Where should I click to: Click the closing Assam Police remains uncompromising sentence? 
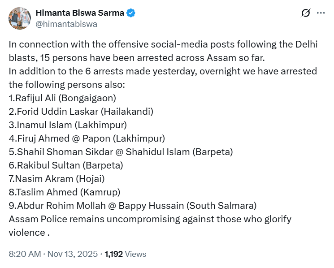click(x=150, y=219)
